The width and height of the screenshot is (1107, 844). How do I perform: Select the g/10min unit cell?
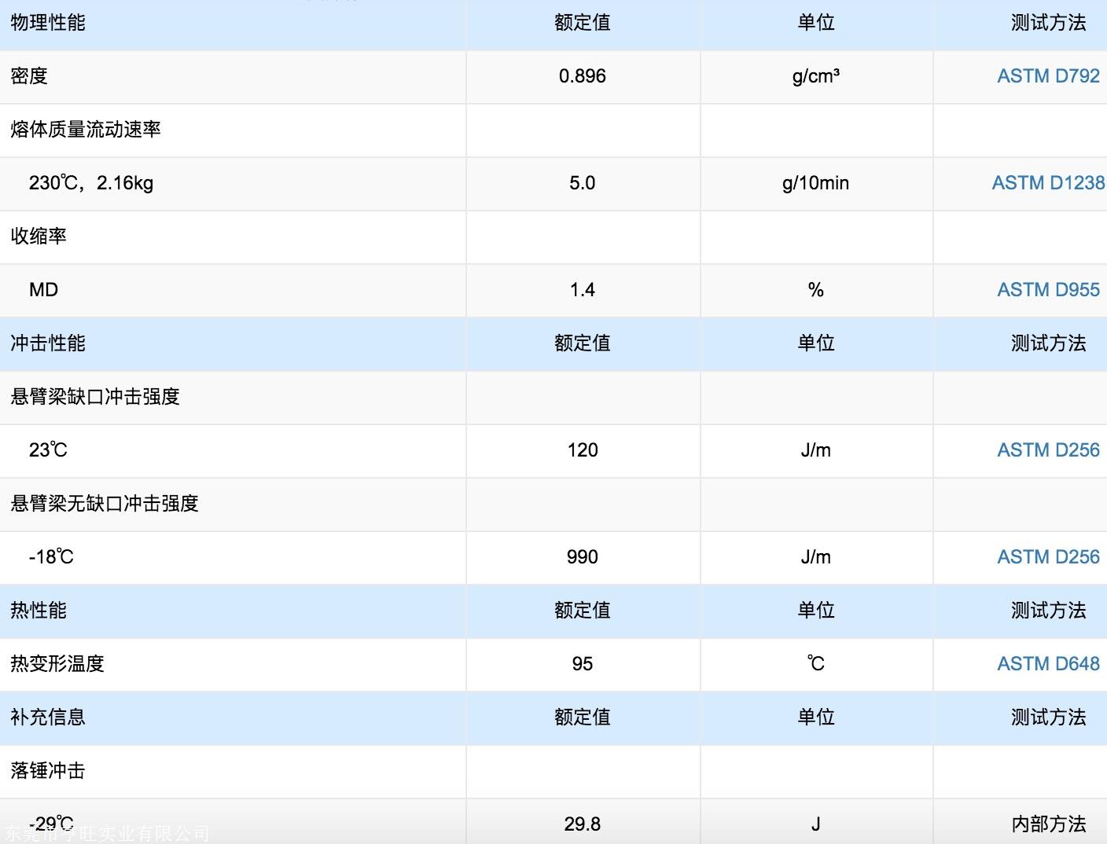(x=816, y=183)
